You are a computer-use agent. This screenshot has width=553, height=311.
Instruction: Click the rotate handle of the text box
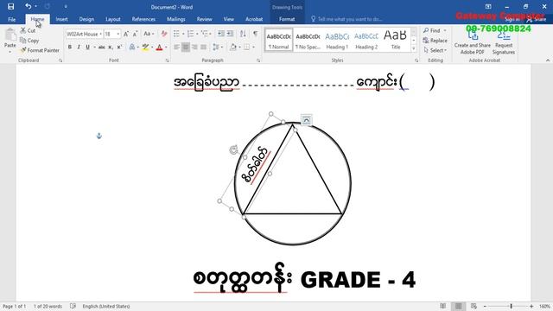233,149
